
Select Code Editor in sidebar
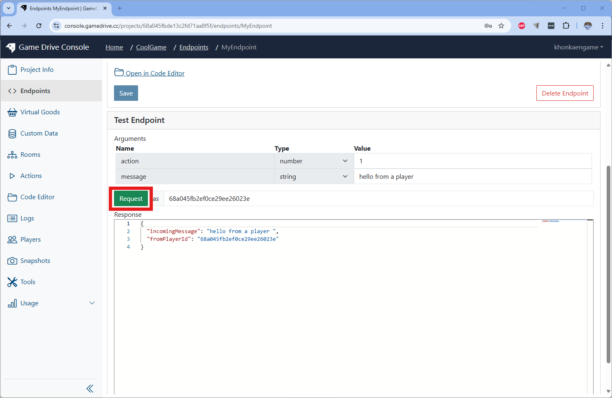tap(37, 197)
